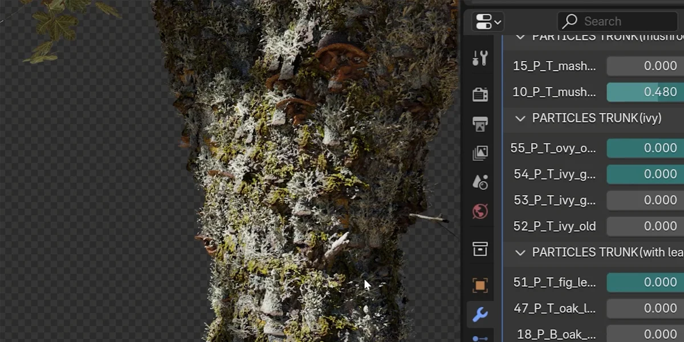
Task: Collapse the PARTICLES TRUNK(ivy) panel
Action: point(519,119)
